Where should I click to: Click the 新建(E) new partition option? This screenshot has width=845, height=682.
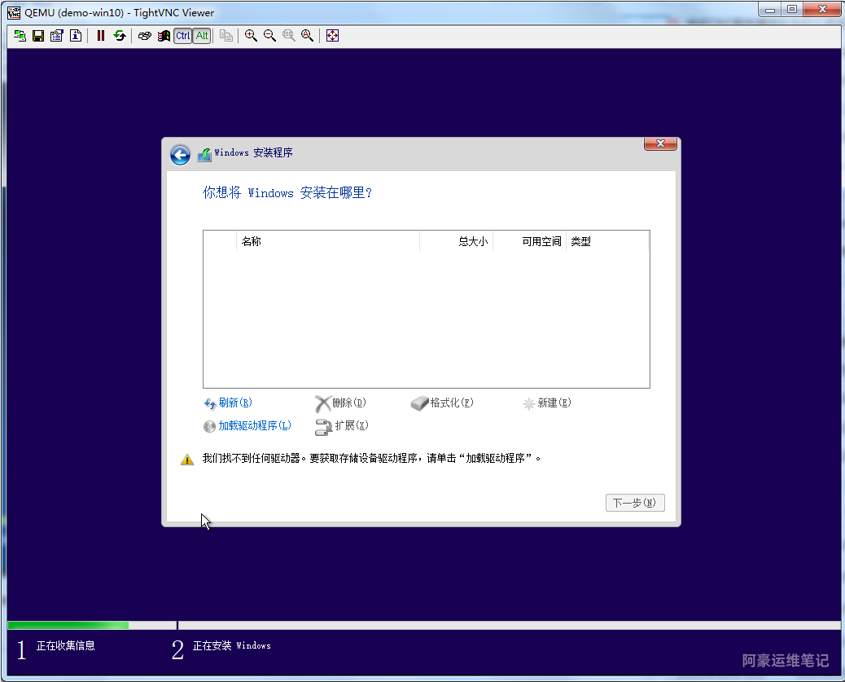point(554,403)
